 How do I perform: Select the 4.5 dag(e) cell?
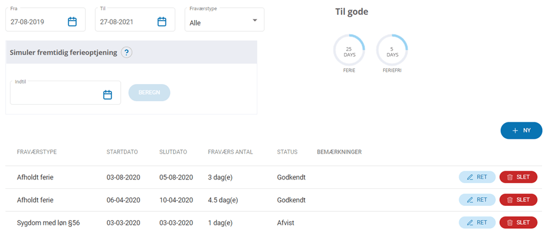pos(223,200)
